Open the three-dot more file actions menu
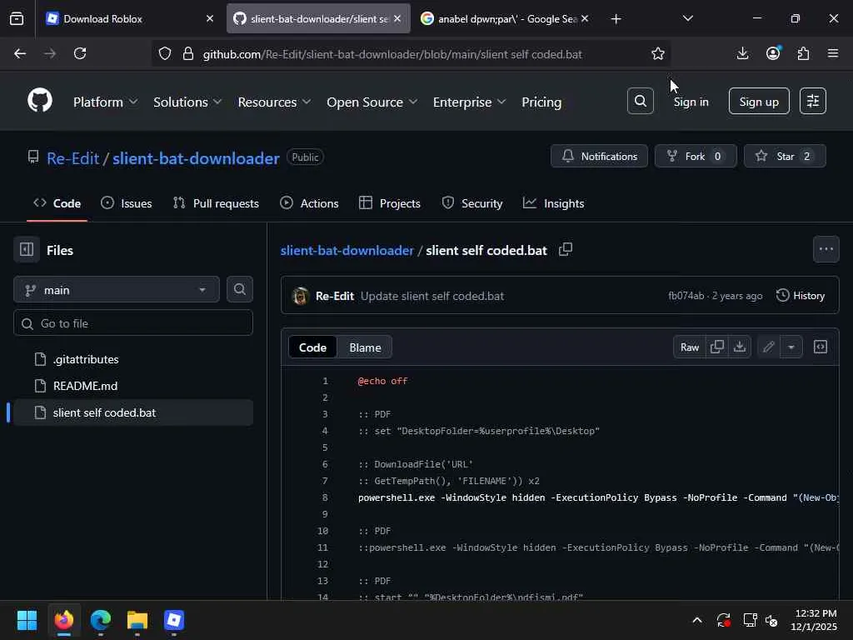Viewport: 853px width, 640px height. [x=826, y=249]
